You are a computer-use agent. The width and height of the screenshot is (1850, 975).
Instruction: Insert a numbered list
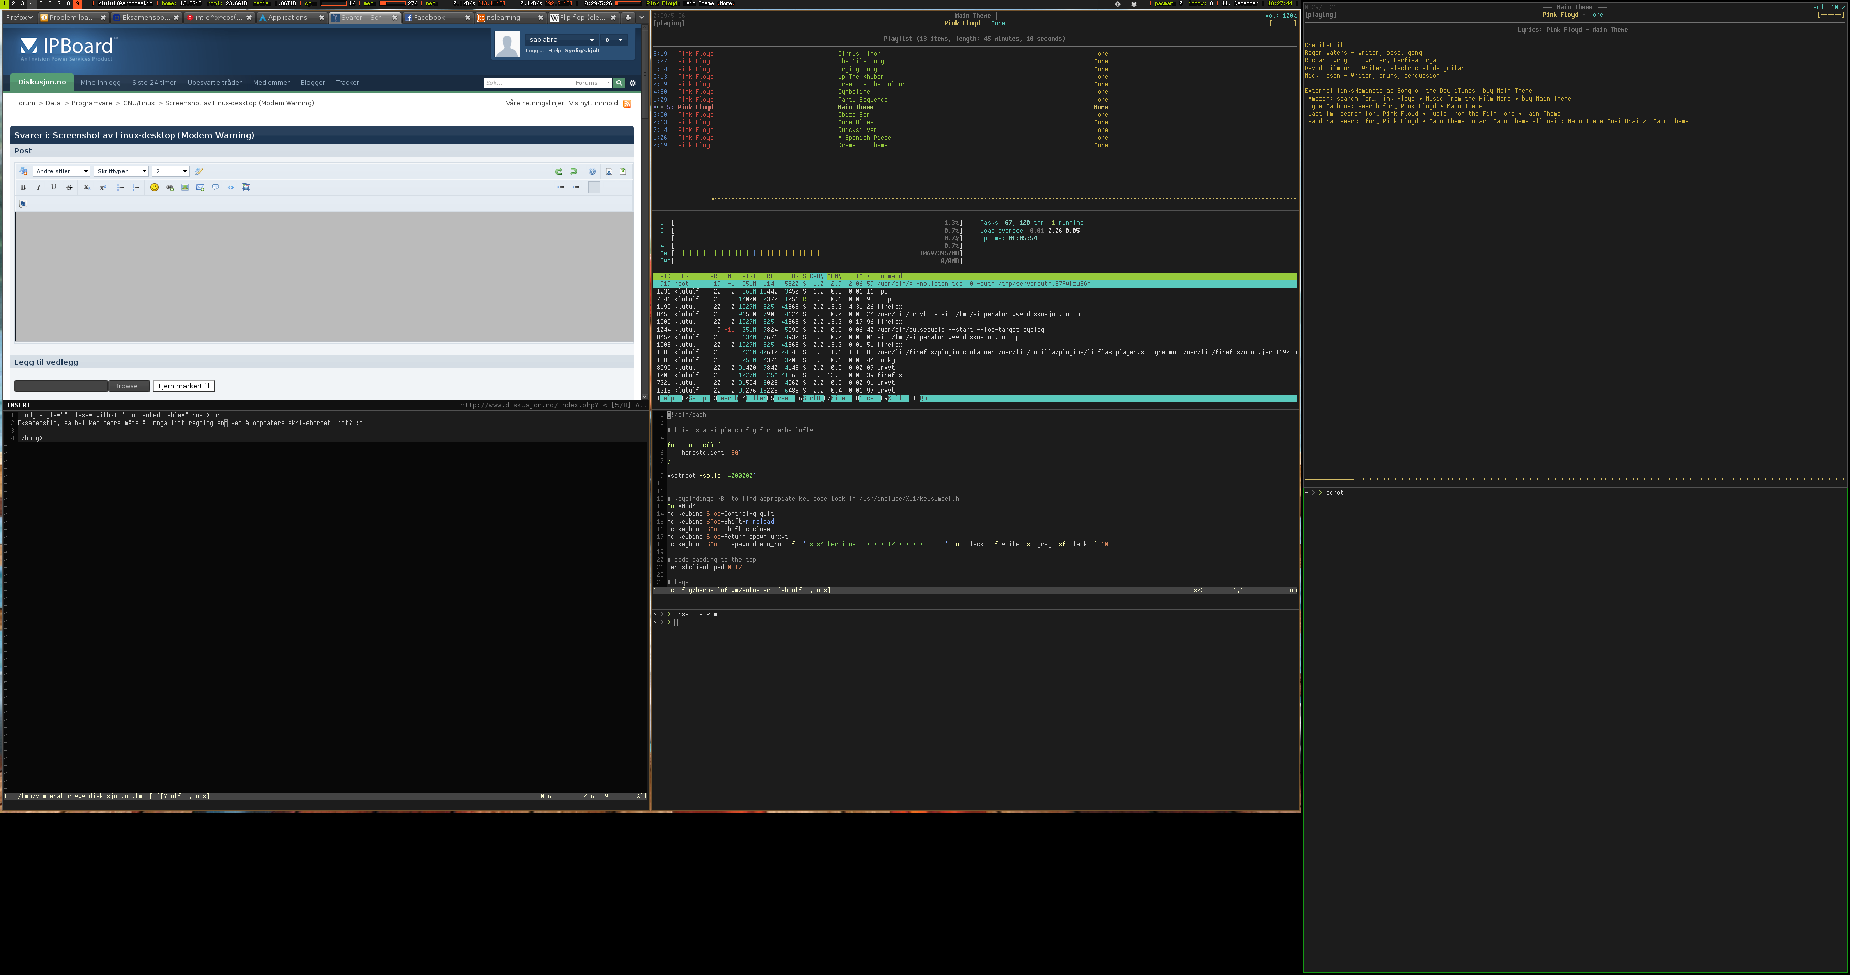tap(136, 187)
